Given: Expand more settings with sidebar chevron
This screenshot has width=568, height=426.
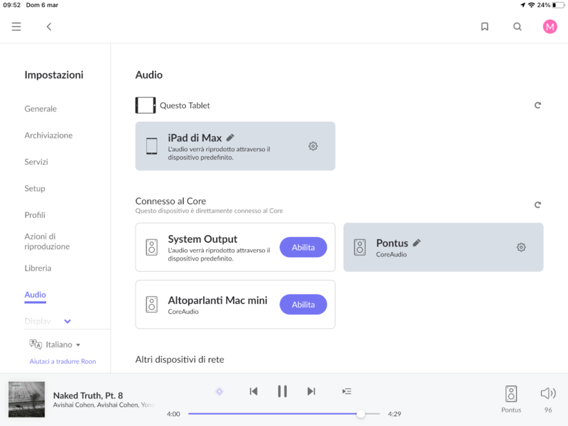Looking at the screenshot, I should (x=67, y=322).
